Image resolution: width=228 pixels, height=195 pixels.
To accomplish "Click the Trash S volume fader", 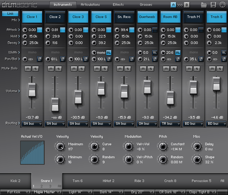I will [216, 84].
